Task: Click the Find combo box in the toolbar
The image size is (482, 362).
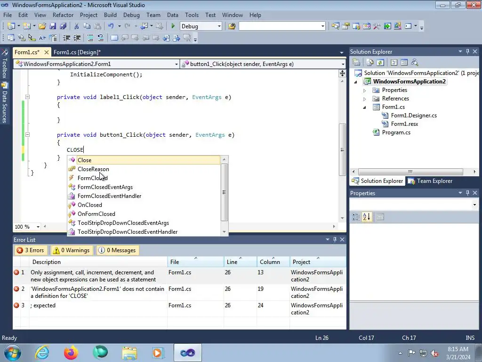Action: [282, 26]
